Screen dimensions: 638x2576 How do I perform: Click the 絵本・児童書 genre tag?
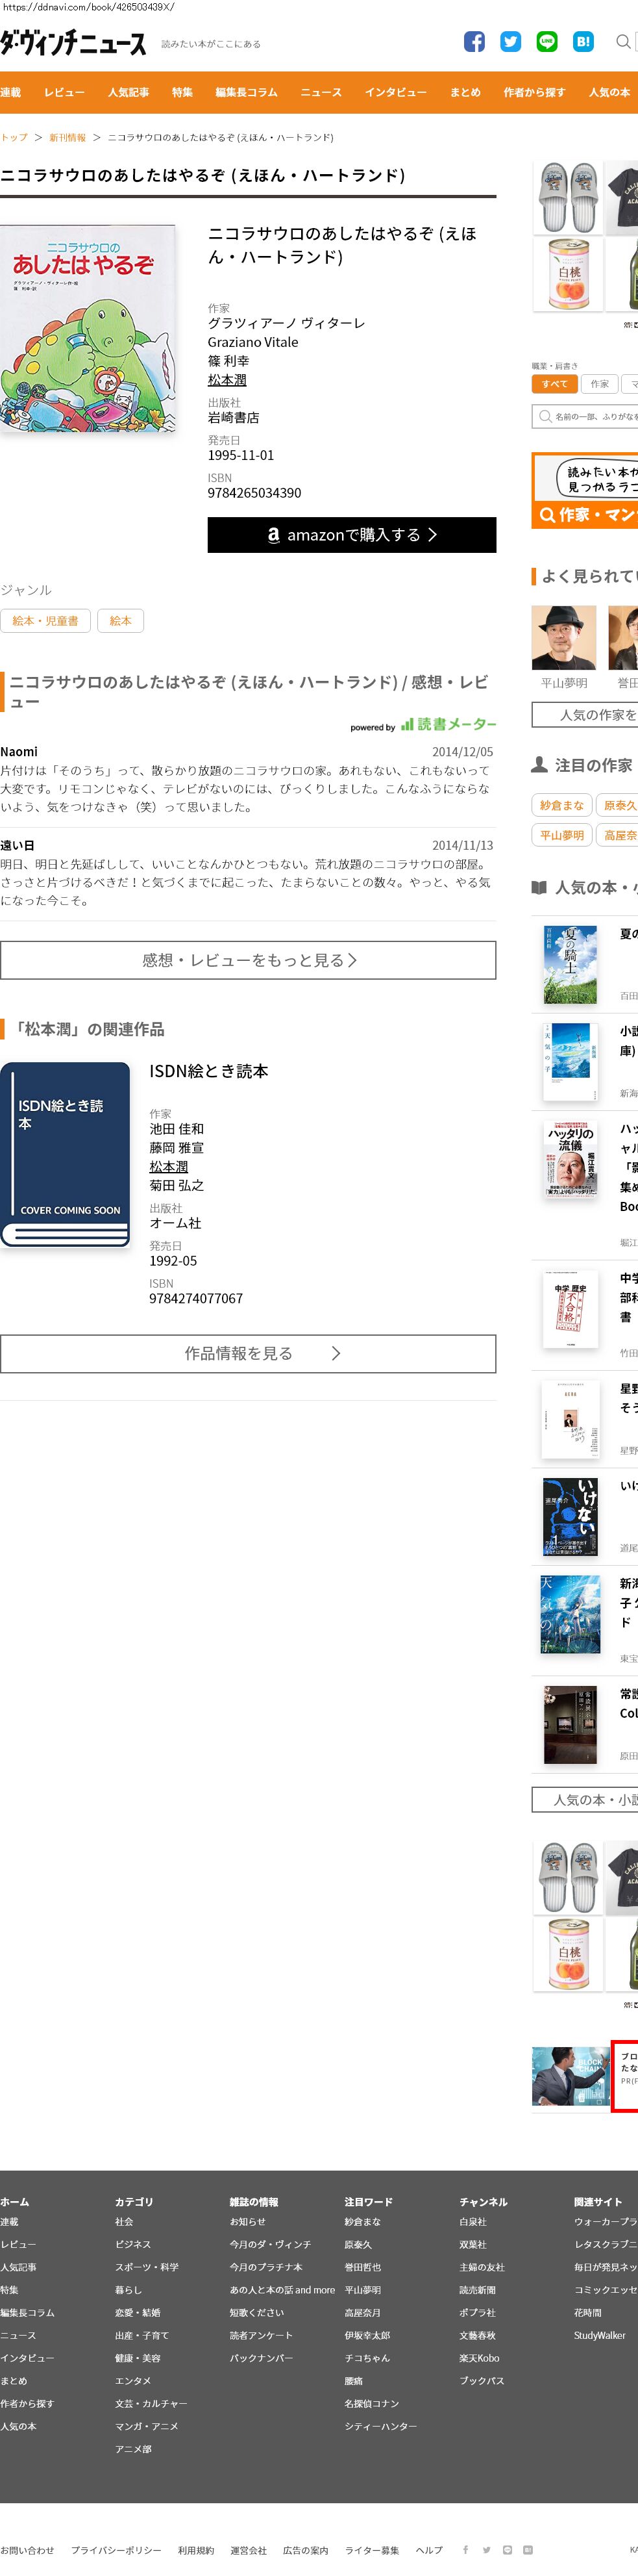pyautogui.click(x=45, y=621)
